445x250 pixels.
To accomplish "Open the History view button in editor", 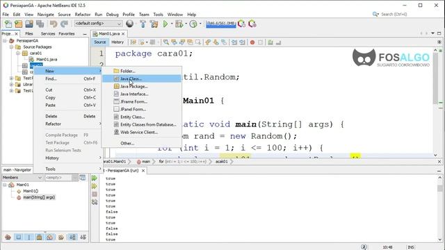I will tap(118, 42).
